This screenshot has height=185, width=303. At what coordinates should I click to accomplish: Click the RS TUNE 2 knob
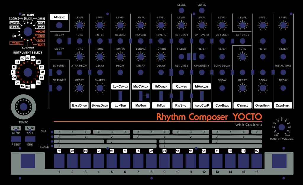click(x=181, y=72)
